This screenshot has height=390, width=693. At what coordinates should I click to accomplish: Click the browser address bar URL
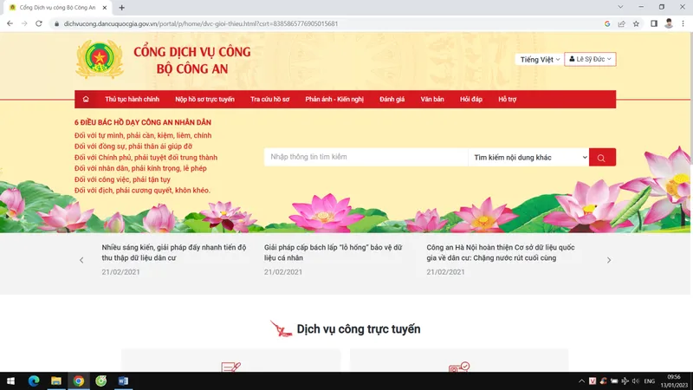tap(201, 24)
